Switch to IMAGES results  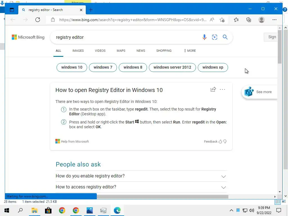click(78, 51)
